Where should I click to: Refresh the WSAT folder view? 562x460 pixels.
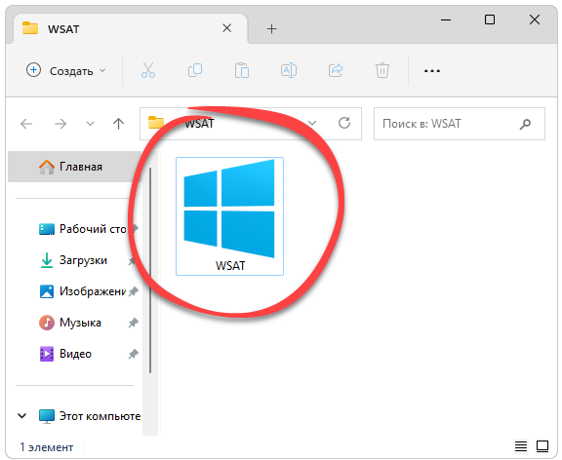pos(344,123)
